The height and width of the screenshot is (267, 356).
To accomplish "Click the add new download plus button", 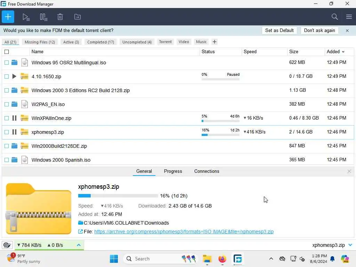I will (8, 17).
